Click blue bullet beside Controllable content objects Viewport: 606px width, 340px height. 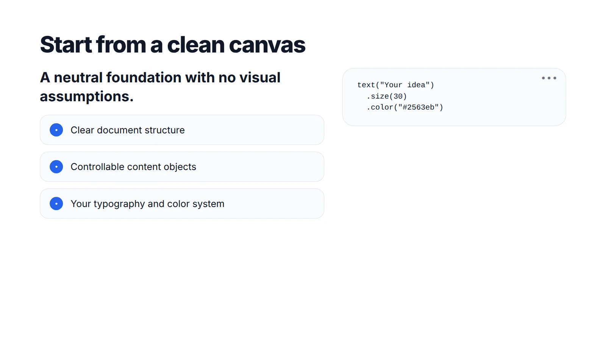[x=56, y=167]
